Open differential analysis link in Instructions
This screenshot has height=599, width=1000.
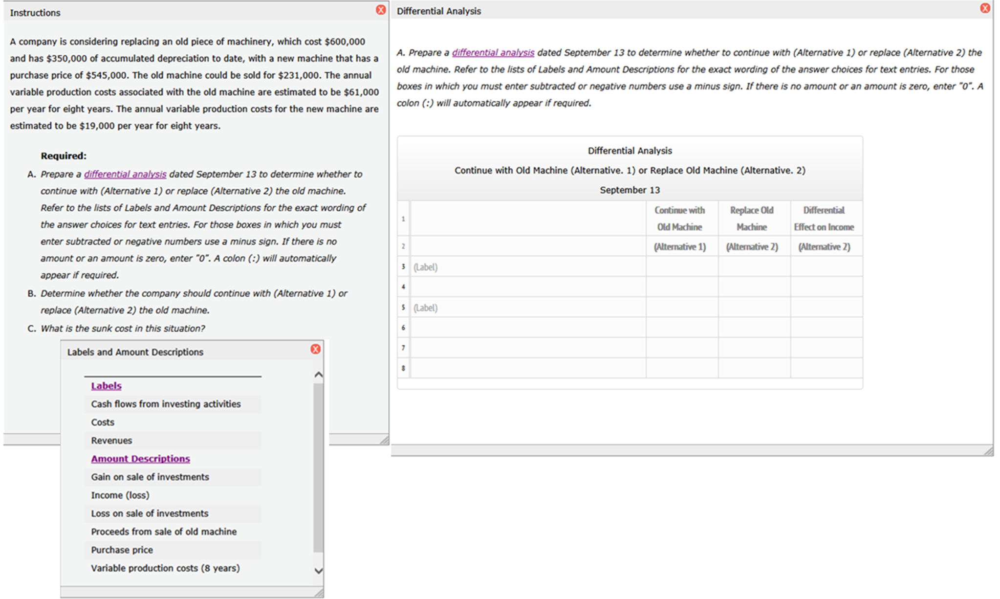[125, 174]
